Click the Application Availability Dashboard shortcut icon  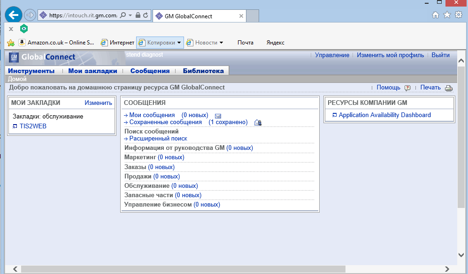click(334, 115)
